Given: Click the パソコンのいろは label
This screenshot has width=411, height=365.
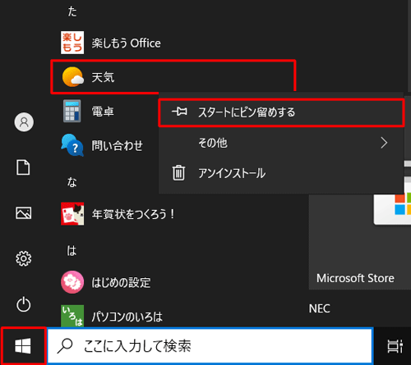Looking at the screenshot, I should click(127, 317).
